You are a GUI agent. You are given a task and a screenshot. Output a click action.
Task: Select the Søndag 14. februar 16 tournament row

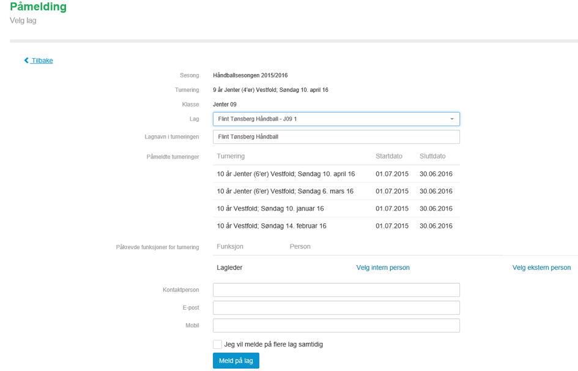point(272,226)
